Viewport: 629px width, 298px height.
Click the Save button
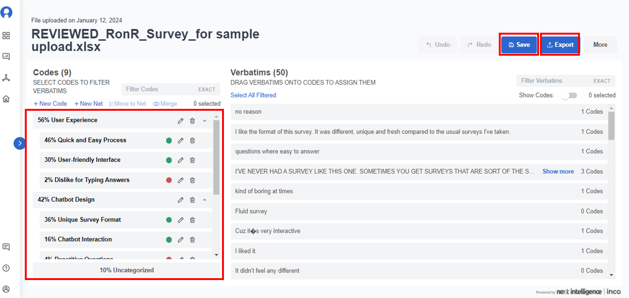coord(519,45)
